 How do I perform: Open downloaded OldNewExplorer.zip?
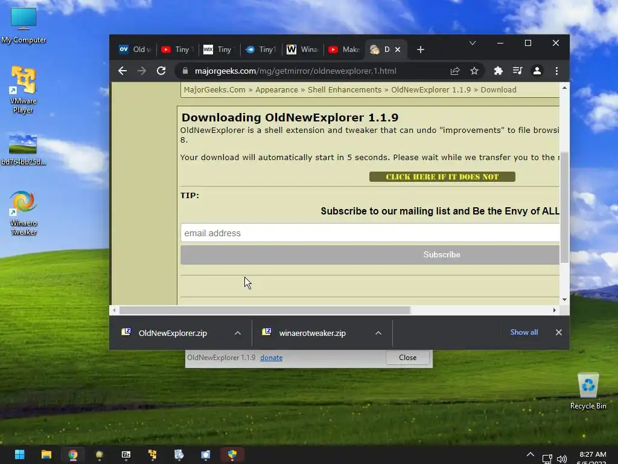(173, 333)
